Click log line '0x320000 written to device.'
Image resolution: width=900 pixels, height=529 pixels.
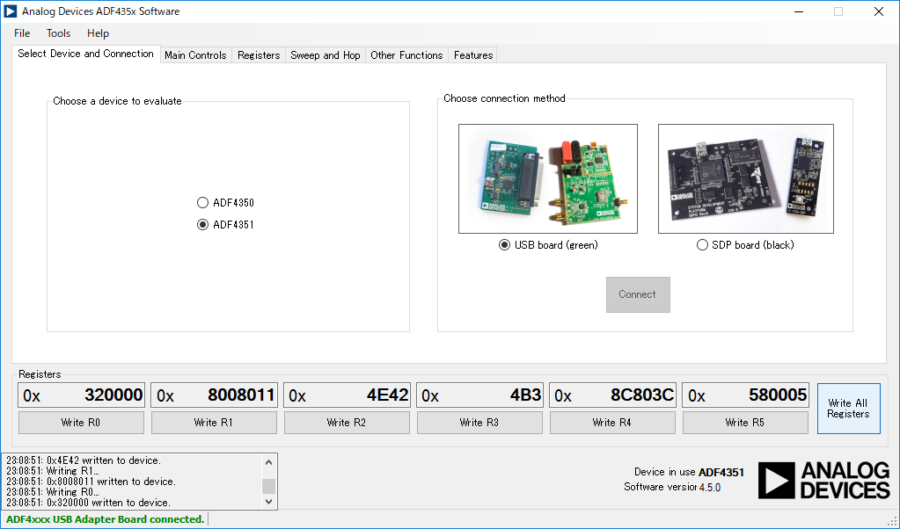(x=88, y=503)
